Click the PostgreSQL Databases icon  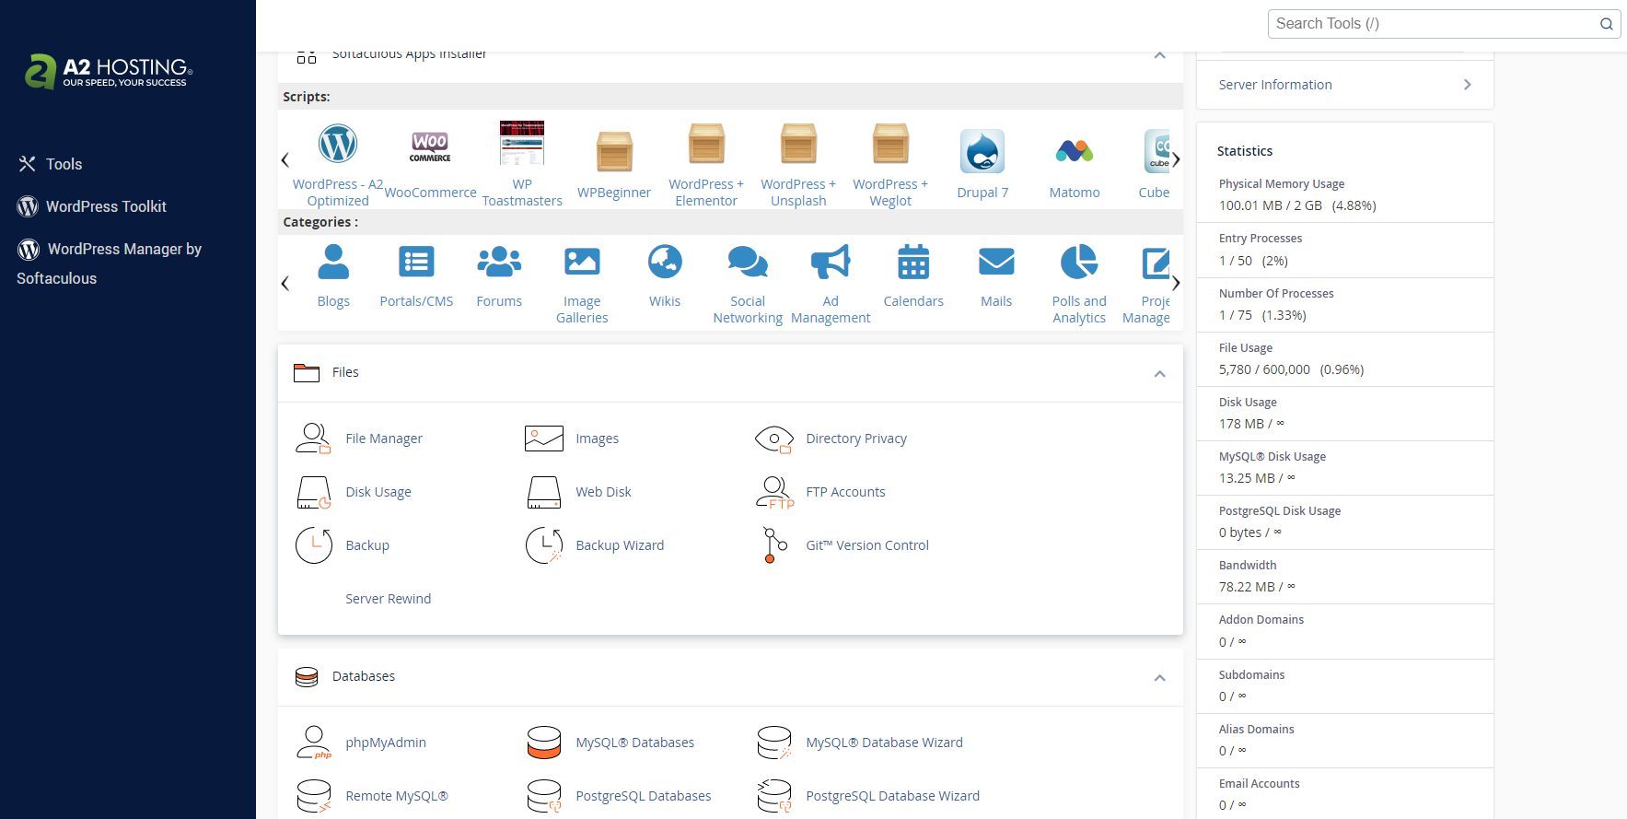[x=544, y=796]
